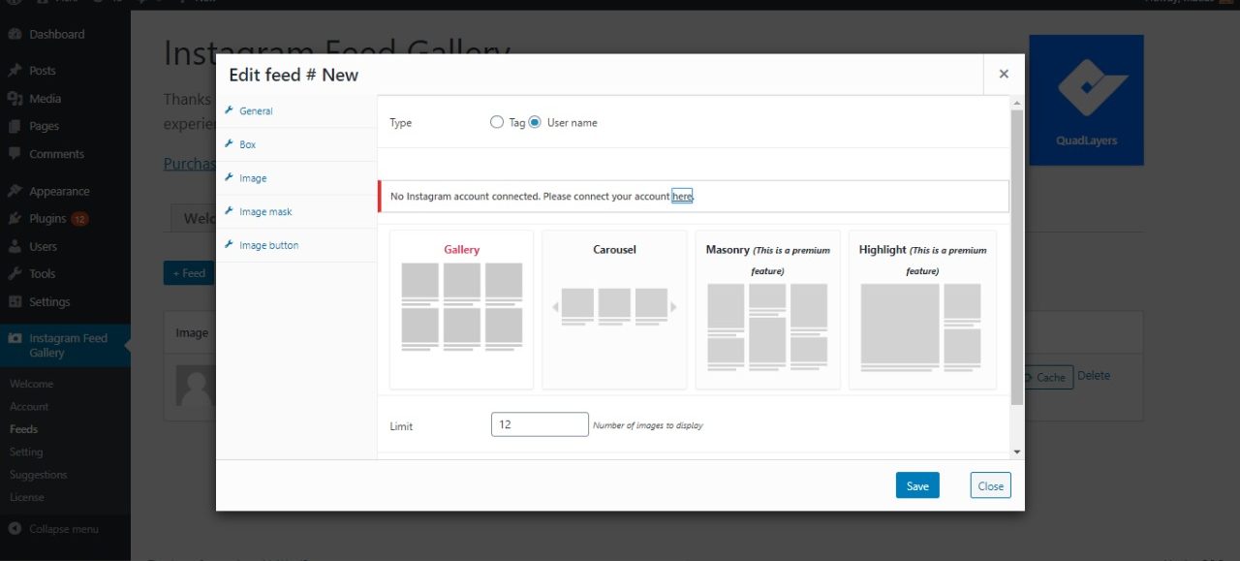Open the General settings tab
The width and height of the screenshot is (1240, 561).
pos(256,111)
